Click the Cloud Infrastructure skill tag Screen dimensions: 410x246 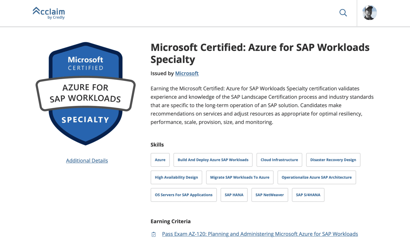279,160
